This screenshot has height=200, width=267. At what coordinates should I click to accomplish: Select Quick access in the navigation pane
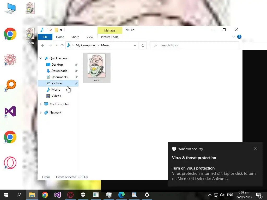pyautogui.click(x=58, y=58)
